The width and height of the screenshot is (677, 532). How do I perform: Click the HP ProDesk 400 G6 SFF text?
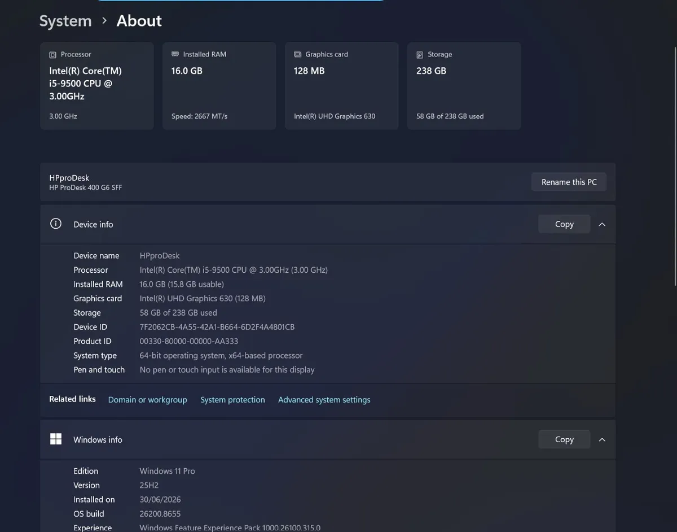pos(85,187)
